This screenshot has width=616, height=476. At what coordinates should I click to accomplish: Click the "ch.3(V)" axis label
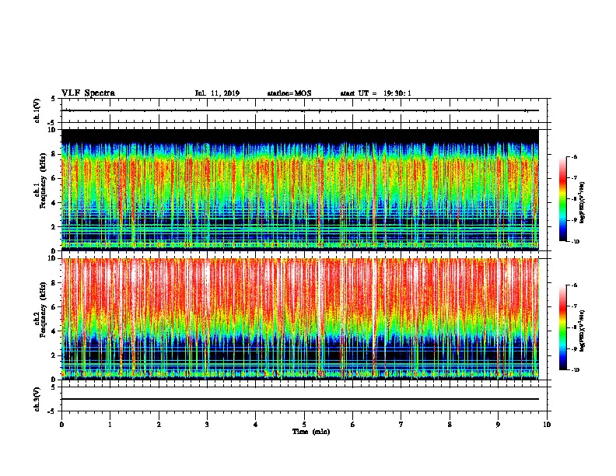click(x=37, y=399)
